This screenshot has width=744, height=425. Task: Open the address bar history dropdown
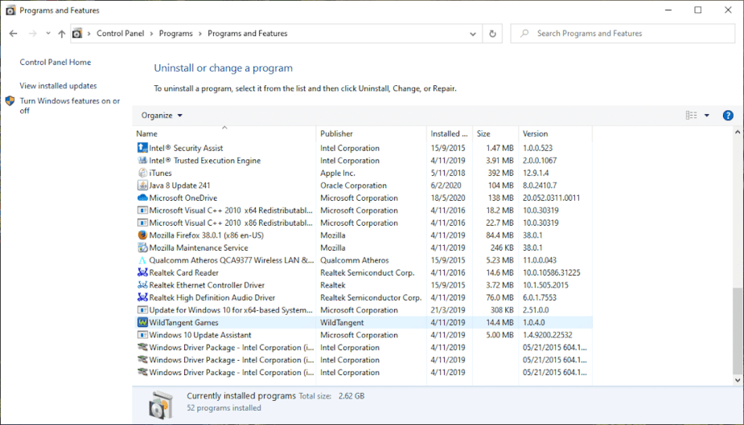473,34
